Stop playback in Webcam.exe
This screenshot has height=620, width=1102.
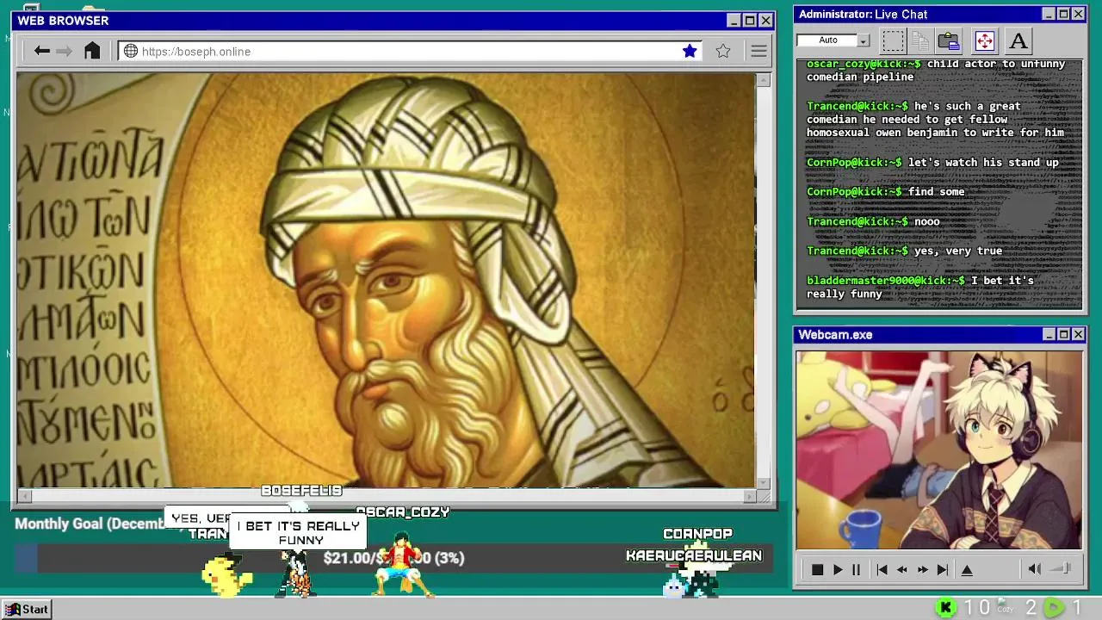click(818, 570)
